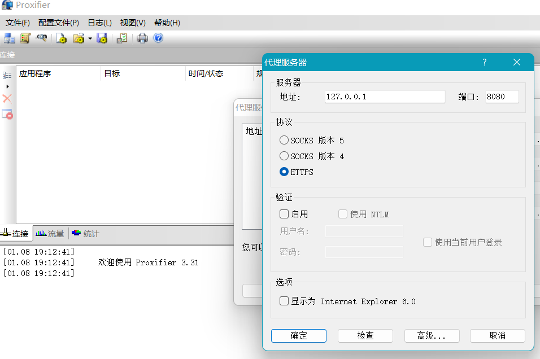Click 取消 button

coord(498,336)
